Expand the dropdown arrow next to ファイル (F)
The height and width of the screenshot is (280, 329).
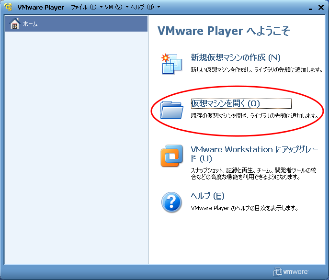click(101, 7)
